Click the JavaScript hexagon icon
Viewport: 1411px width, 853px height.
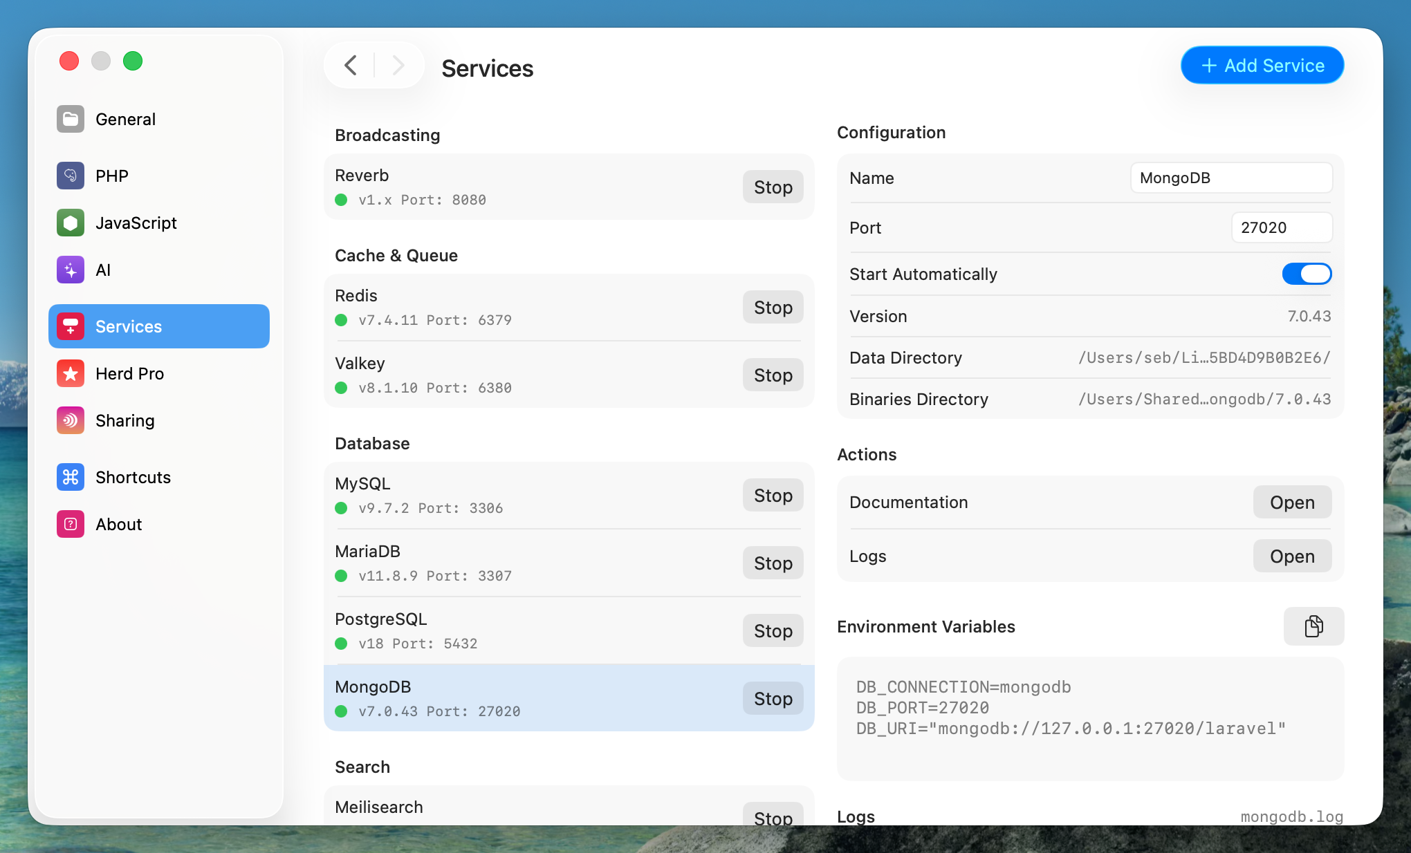click(71, 223)
